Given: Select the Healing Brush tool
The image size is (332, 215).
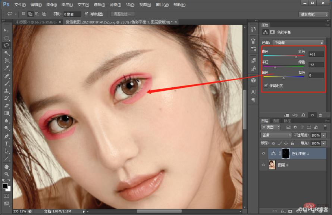Looking at the screenshot, I should pyautogui.click(x=7, y=76).
